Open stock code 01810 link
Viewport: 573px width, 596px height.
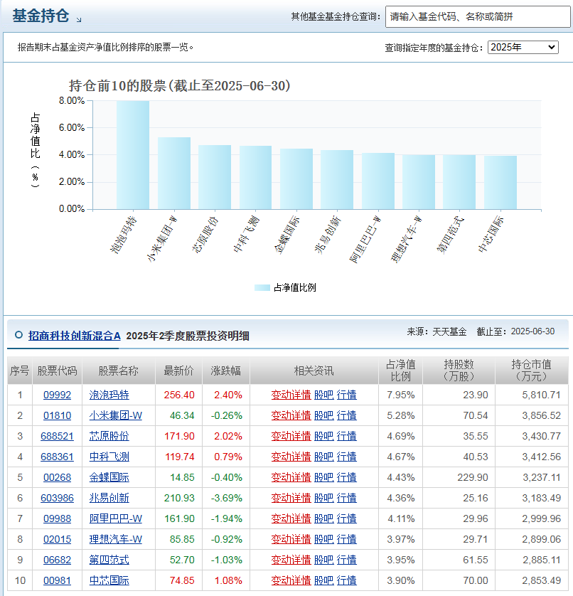coord(57,415)
